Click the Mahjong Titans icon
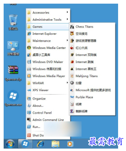 tap(72, 76)
